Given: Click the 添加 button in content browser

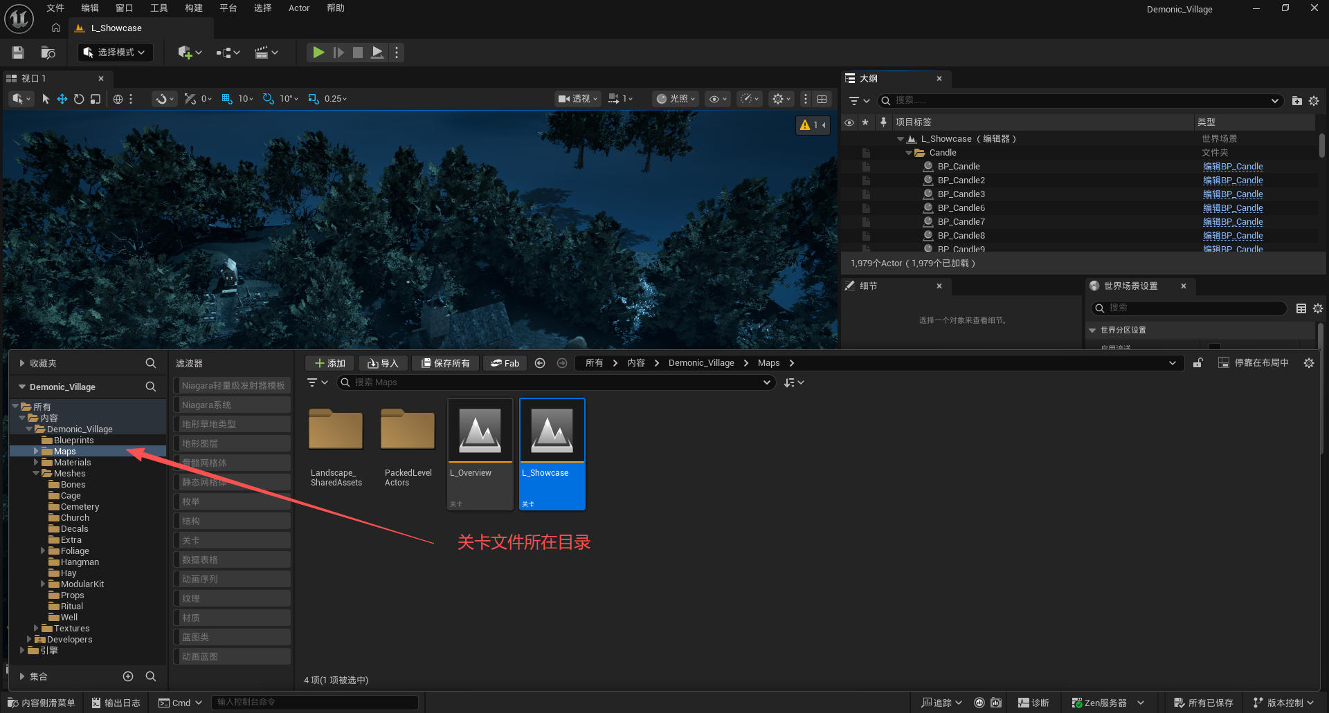Looking at the screenshot, I should tap(330, 363).
